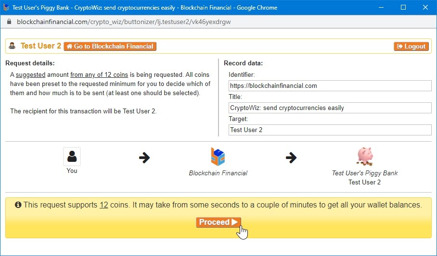The image size is (437, 256).
Task: Click the underlined 'suggested' text
Action: 30,75
